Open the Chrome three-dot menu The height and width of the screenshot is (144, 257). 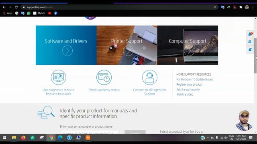pyautogui.click(x=253, y=7)
